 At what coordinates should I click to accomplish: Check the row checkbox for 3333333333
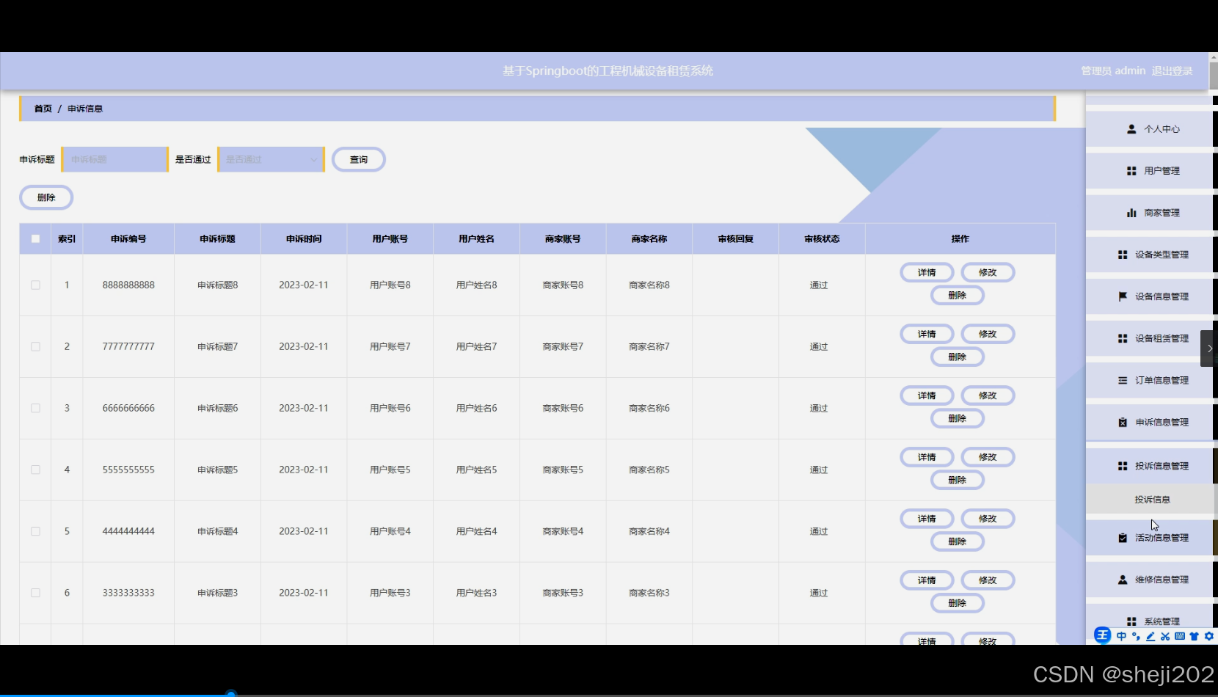[x=35, y=593]
